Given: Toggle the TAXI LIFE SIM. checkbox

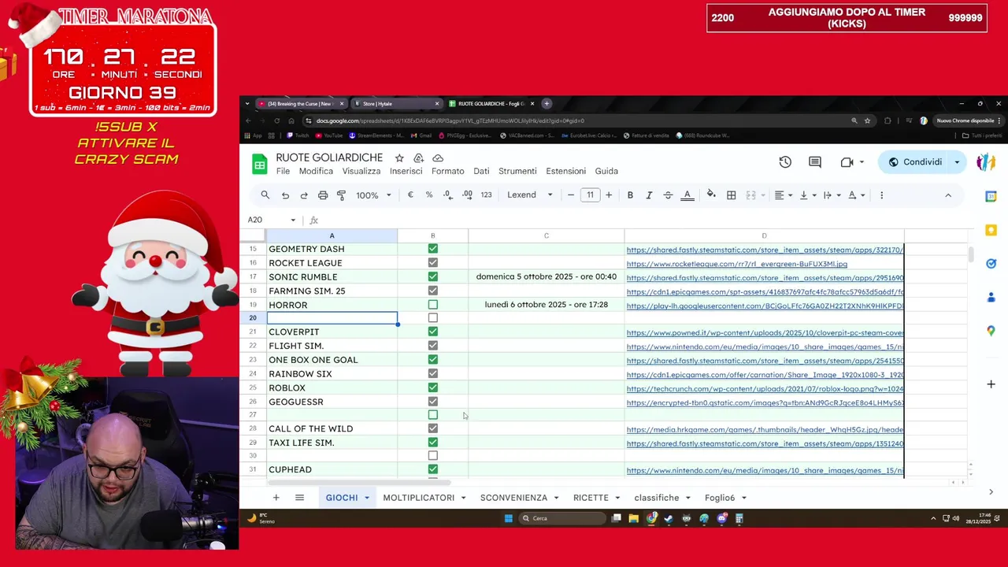Looking at the screenshot, I should [432, 443].
